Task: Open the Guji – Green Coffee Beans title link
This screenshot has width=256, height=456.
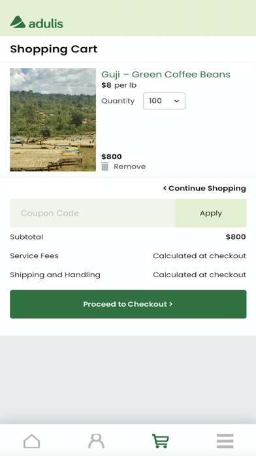Action: pos(166,75)
